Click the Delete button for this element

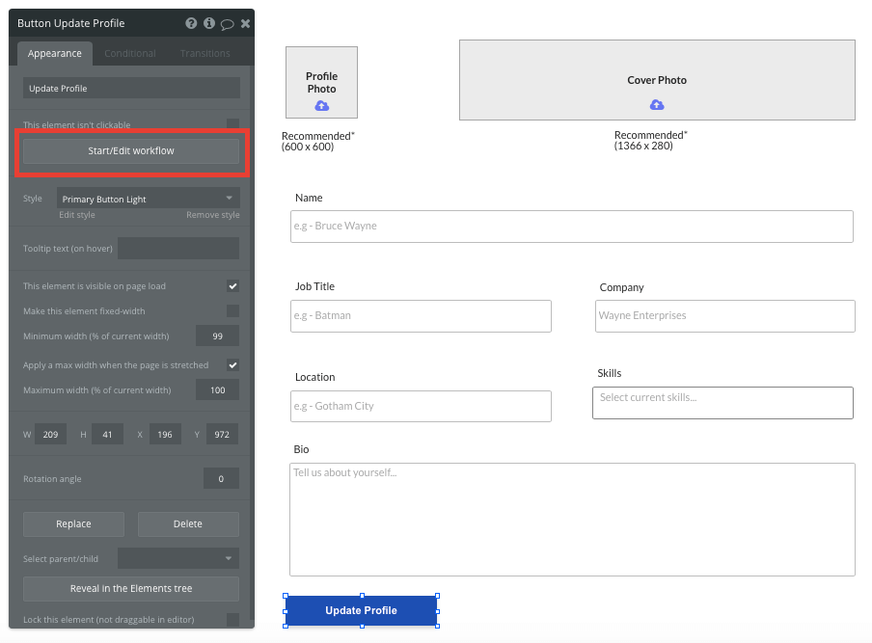(x=187, y=523)
